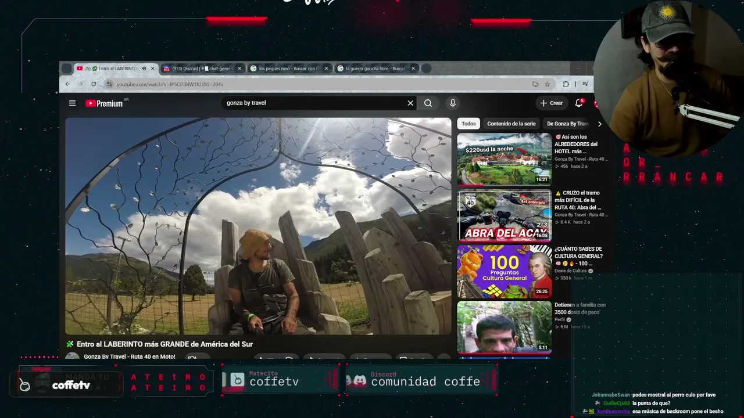This screenshot has width=744, height=418.
Task: Select the 'De Gonza By Travel' chip
Action: pos(568,124)
